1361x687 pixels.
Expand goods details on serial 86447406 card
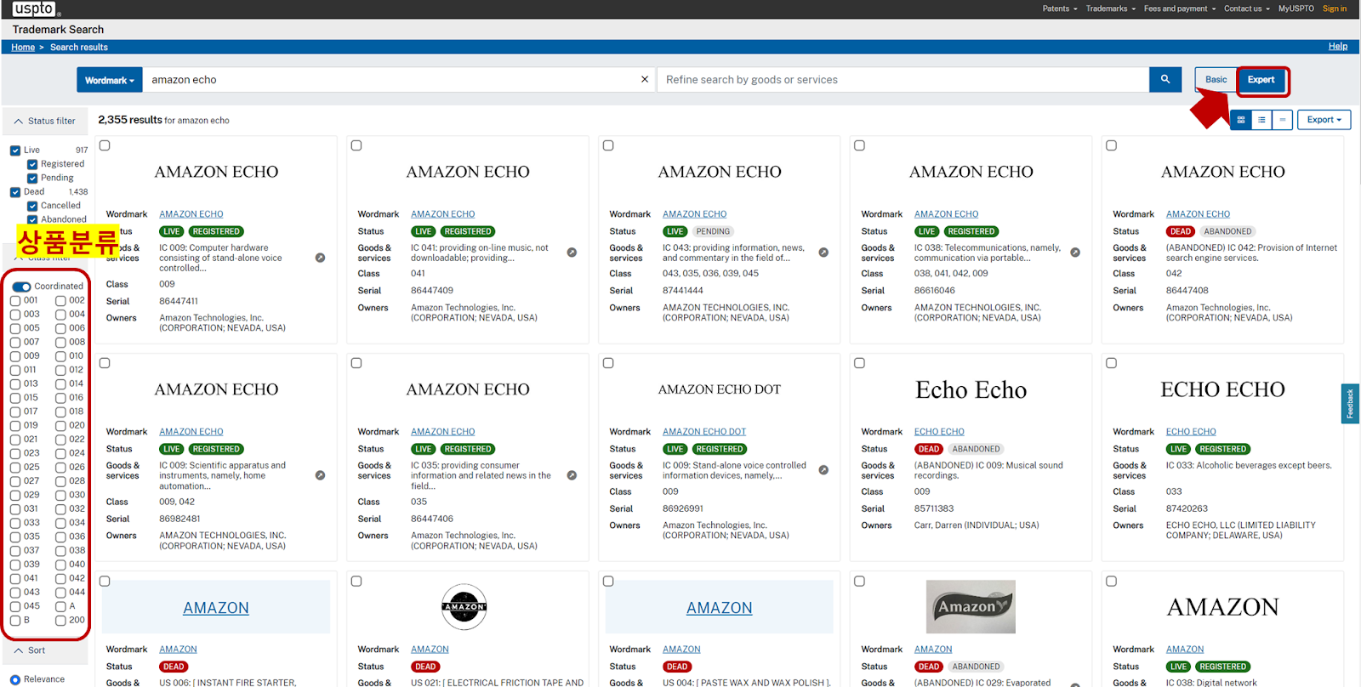pos(572,475)
